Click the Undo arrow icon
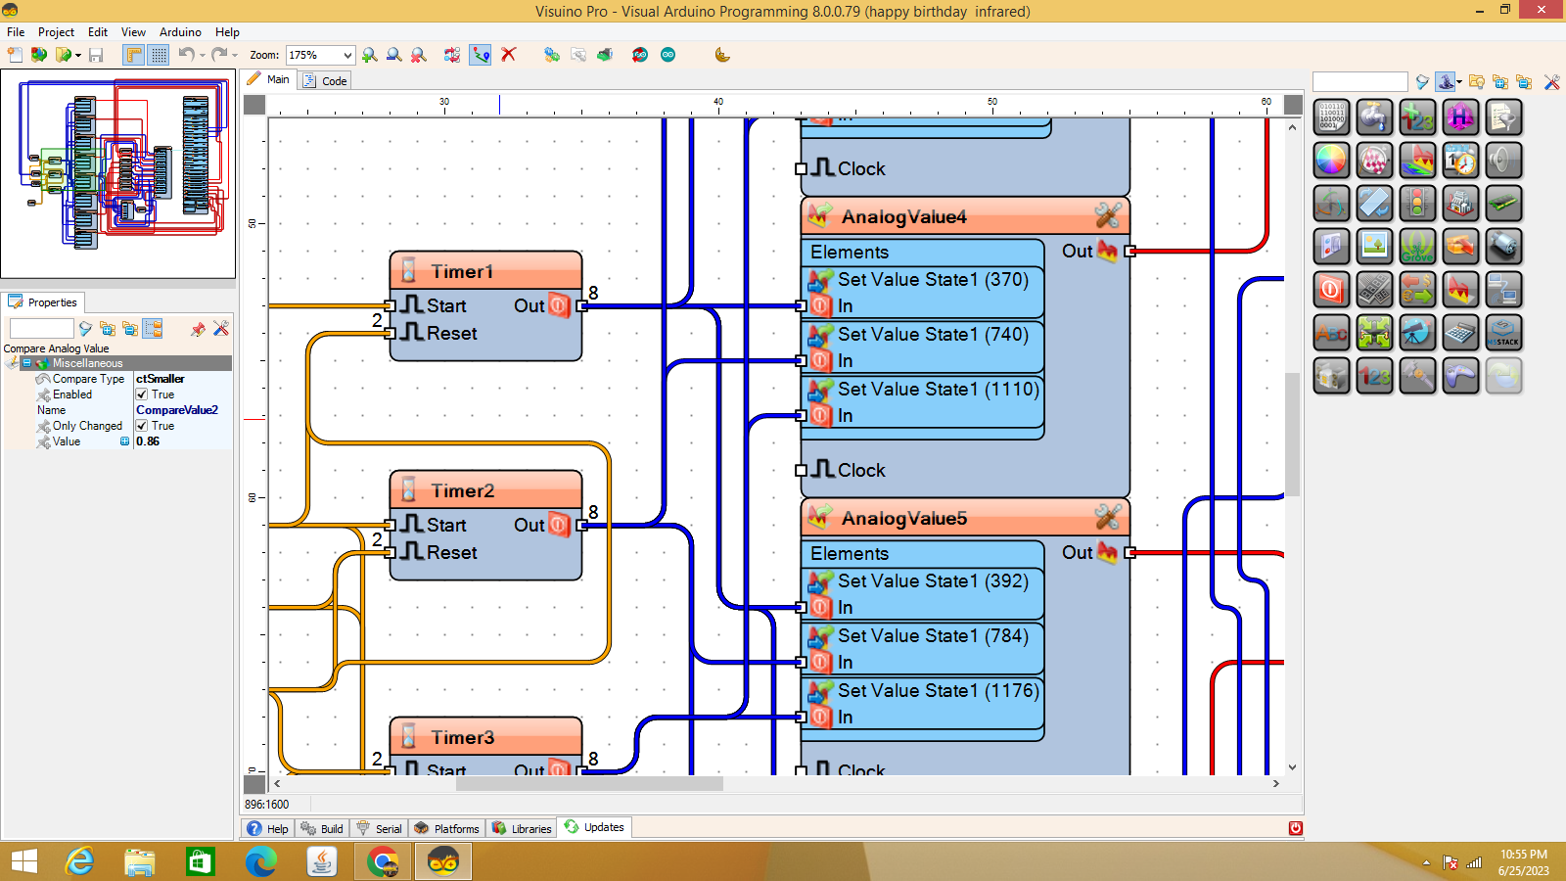The image size is (1566, 881). pos(186,55)
